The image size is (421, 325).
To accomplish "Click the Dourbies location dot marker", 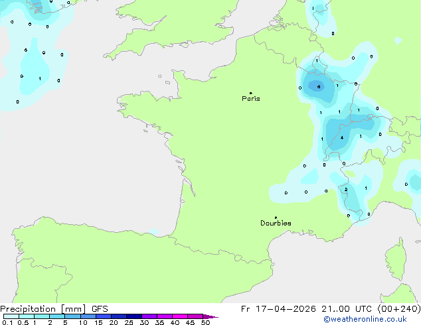I will click(x=276, y=218).
